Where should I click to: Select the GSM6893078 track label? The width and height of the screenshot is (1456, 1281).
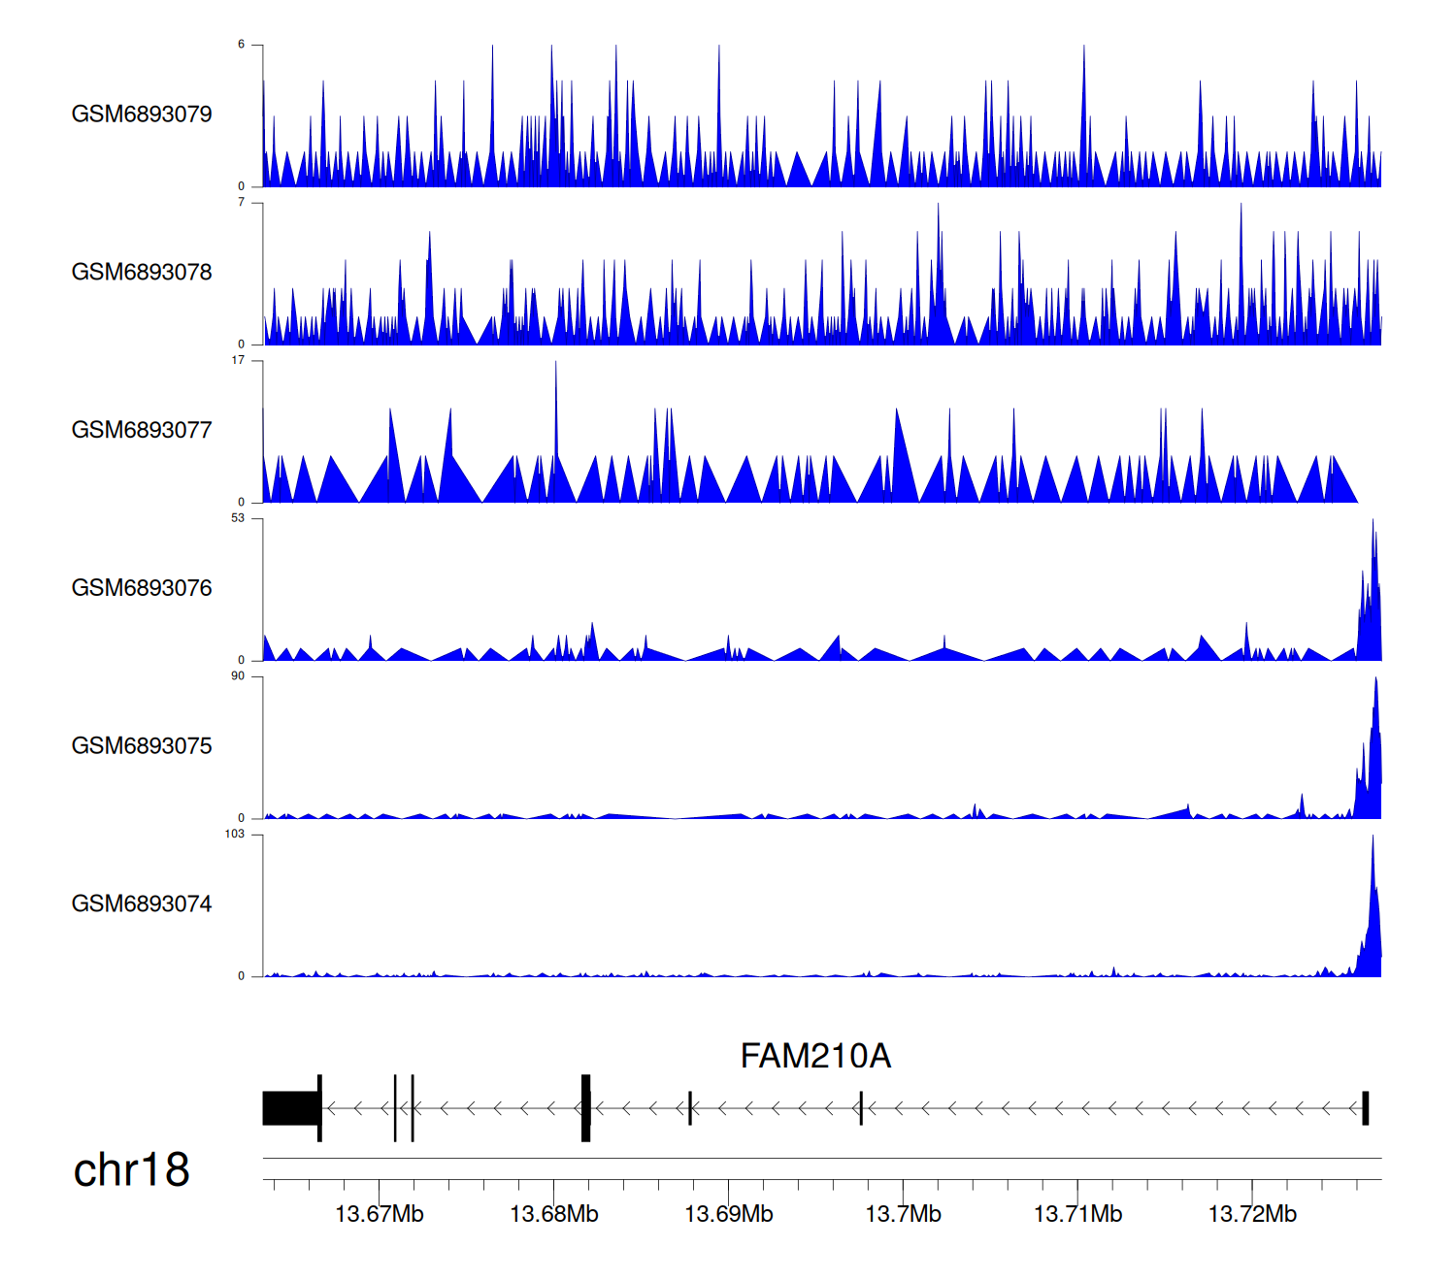click(x=142, y=273)
